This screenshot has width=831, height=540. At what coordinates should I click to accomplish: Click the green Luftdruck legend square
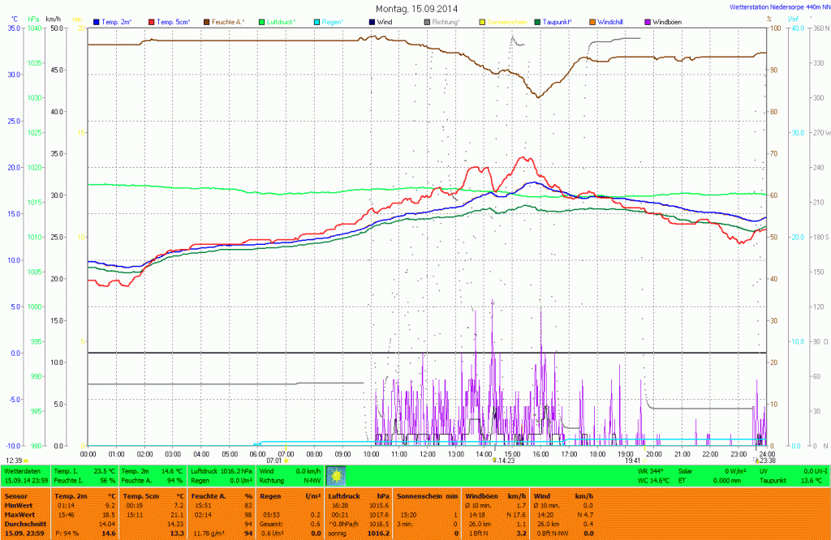coord(261,20)
